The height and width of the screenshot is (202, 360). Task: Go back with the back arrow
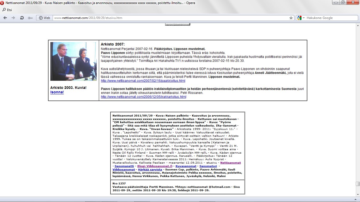point(5,18)
